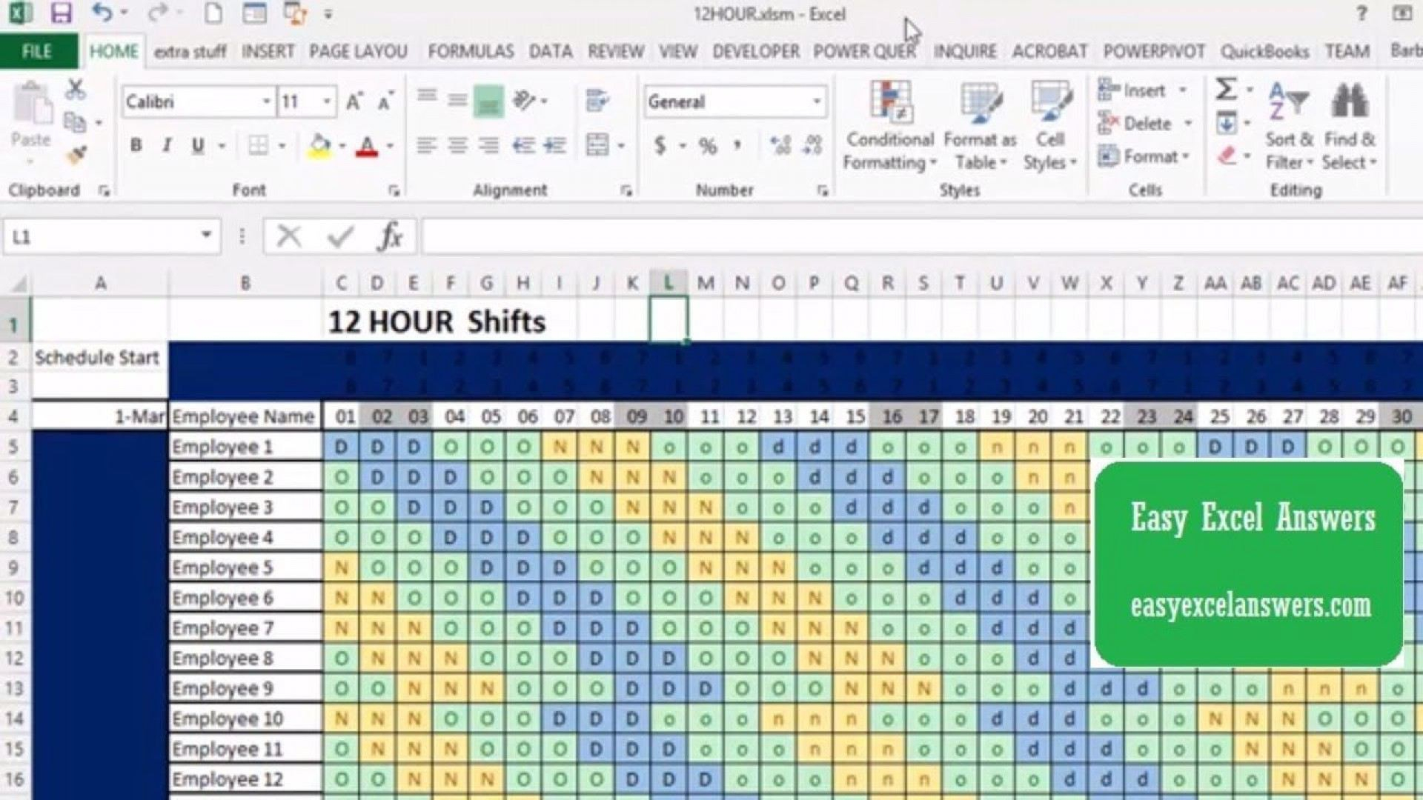Click the Insert Function fx icon

click(x=388, y=237)
